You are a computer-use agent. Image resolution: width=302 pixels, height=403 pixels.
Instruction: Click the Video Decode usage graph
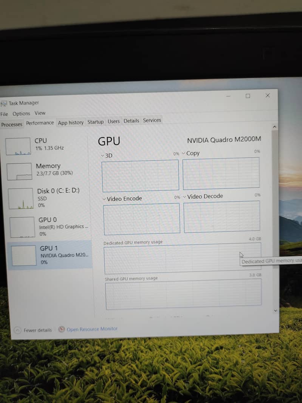coord(222,217)
